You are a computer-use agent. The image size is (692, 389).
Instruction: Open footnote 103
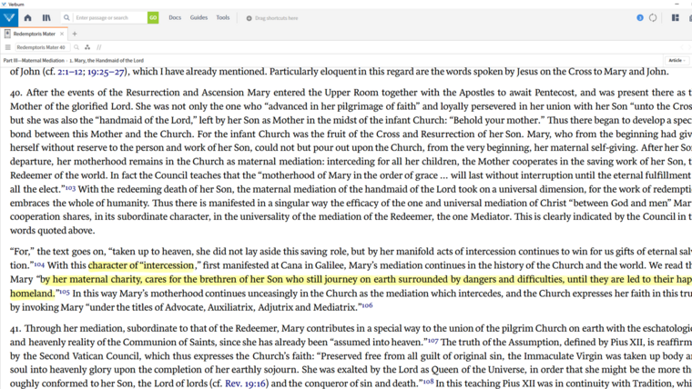(x=70, y=188)
